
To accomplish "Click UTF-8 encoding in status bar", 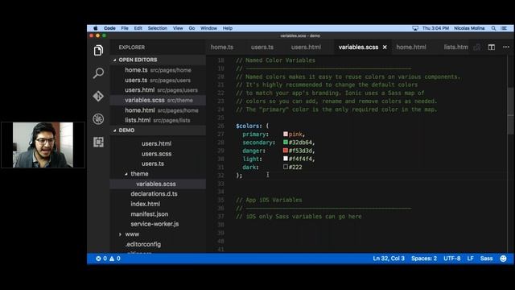I will click(x=452, y=259).
